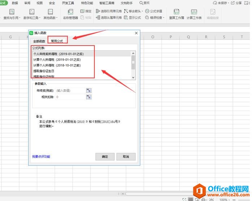Click the 未保存 cloud status icon

[215, 3]
